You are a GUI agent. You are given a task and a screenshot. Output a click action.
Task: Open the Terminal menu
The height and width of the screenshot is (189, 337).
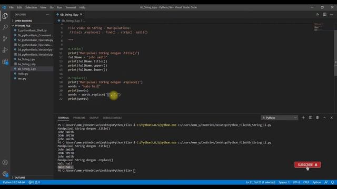click(71, 7)
